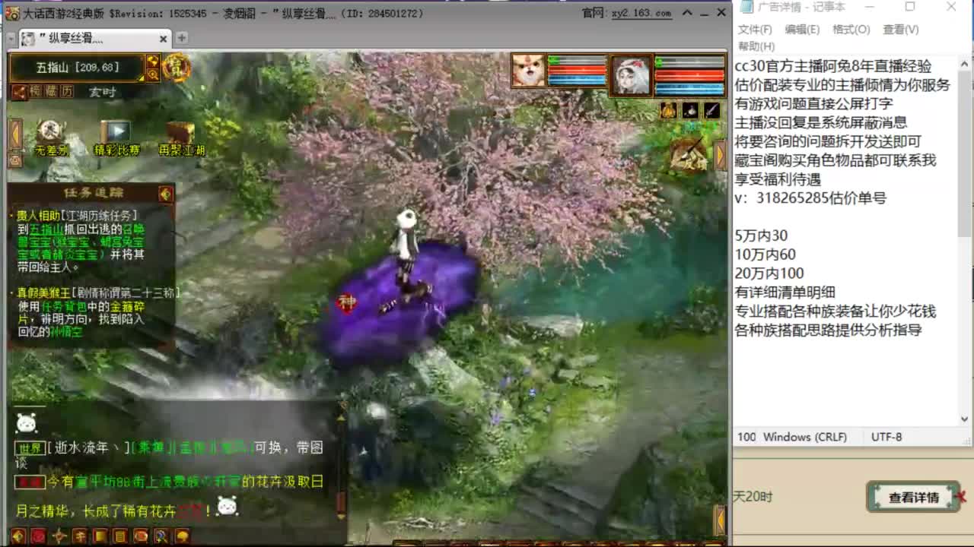
Task: Click the 孙悟空 quest link
Action: tap(66, 331)
